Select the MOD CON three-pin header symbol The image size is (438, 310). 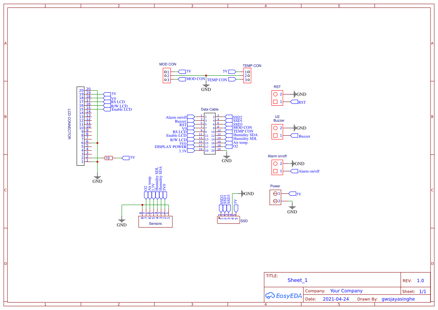pyautogui.click(x=167, y=76)
